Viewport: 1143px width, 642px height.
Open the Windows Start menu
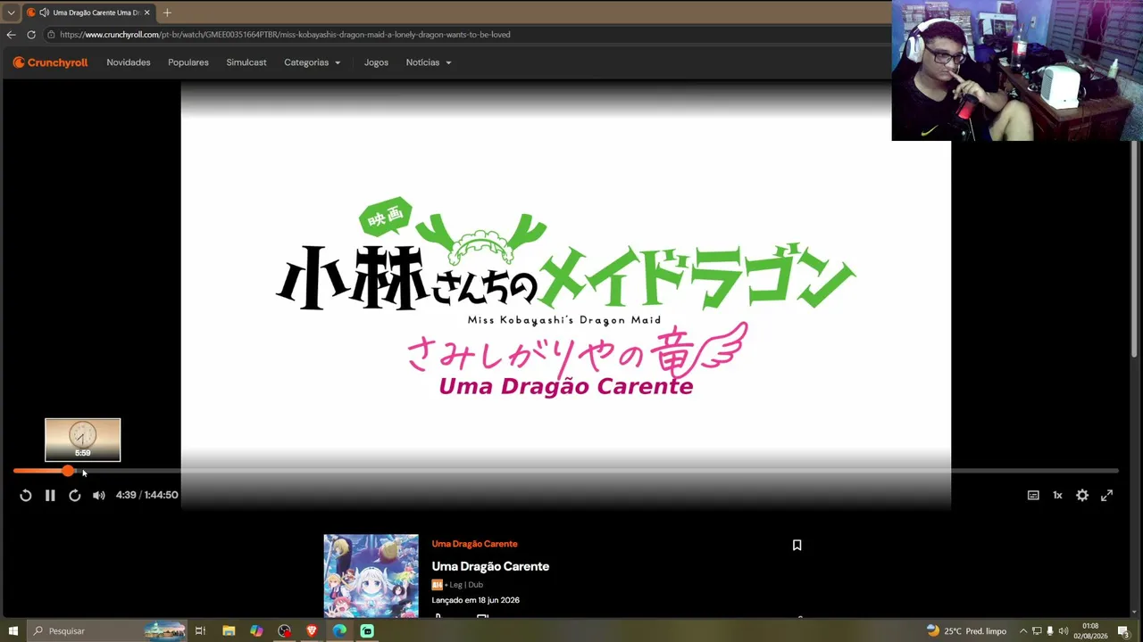pos(13,630)
